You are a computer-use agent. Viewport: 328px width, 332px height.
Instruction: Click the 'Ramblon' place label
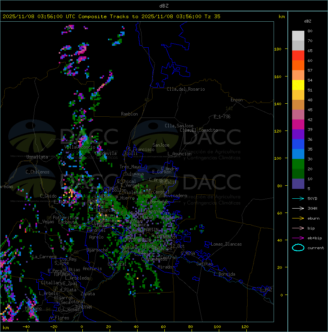pos(129,114)
